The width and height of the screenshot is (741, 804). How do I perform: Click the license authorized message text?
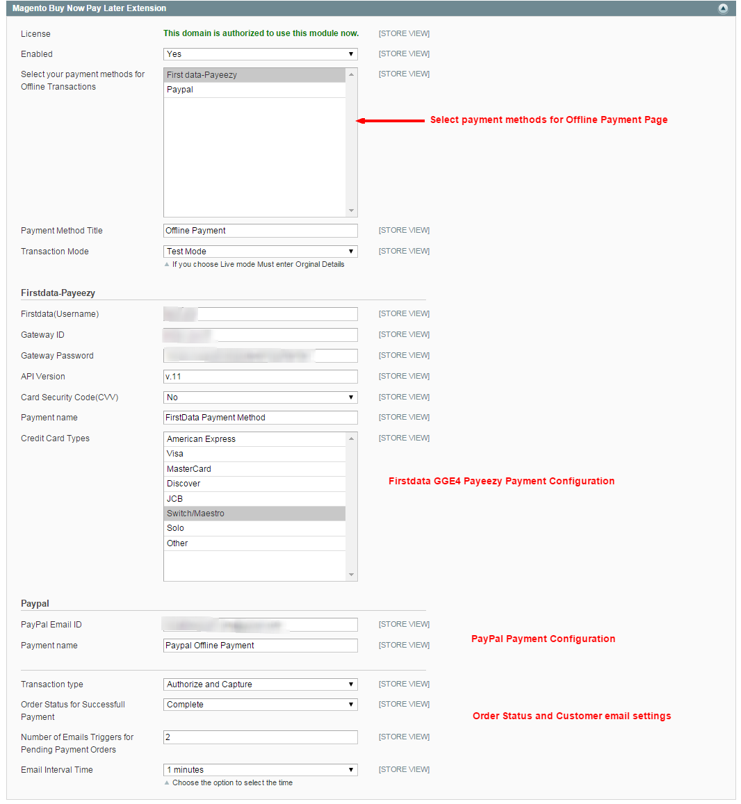coord(261,33)
